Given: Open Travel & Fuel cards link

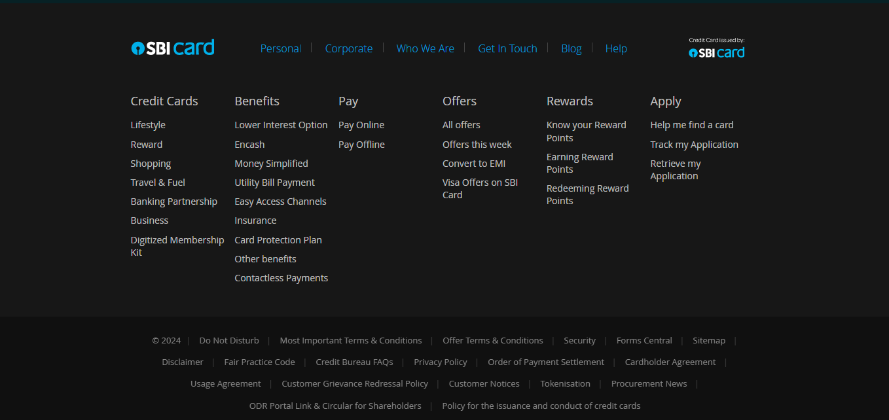Looking at the screenshot, I should point(158,183).
